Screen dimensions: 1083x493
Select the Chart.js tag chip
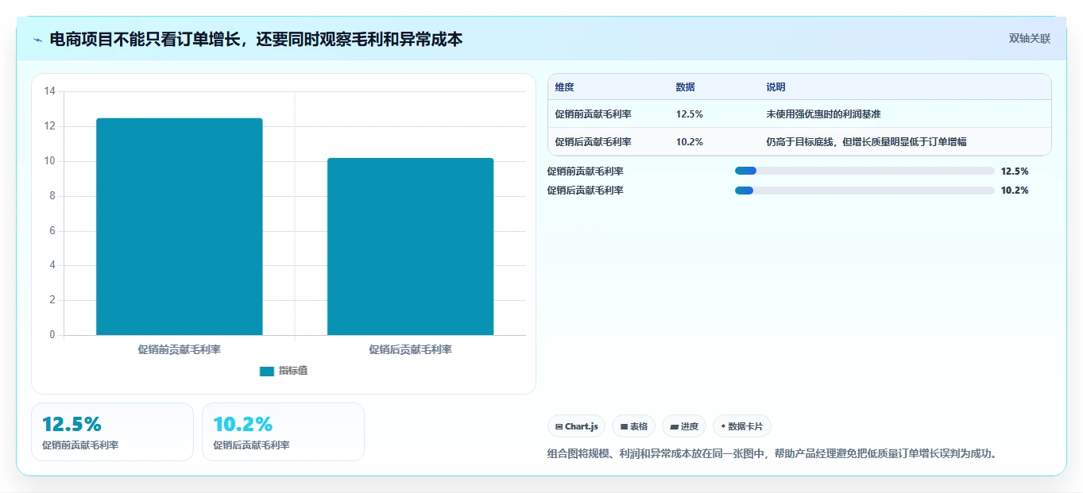(x=576, y=426)
